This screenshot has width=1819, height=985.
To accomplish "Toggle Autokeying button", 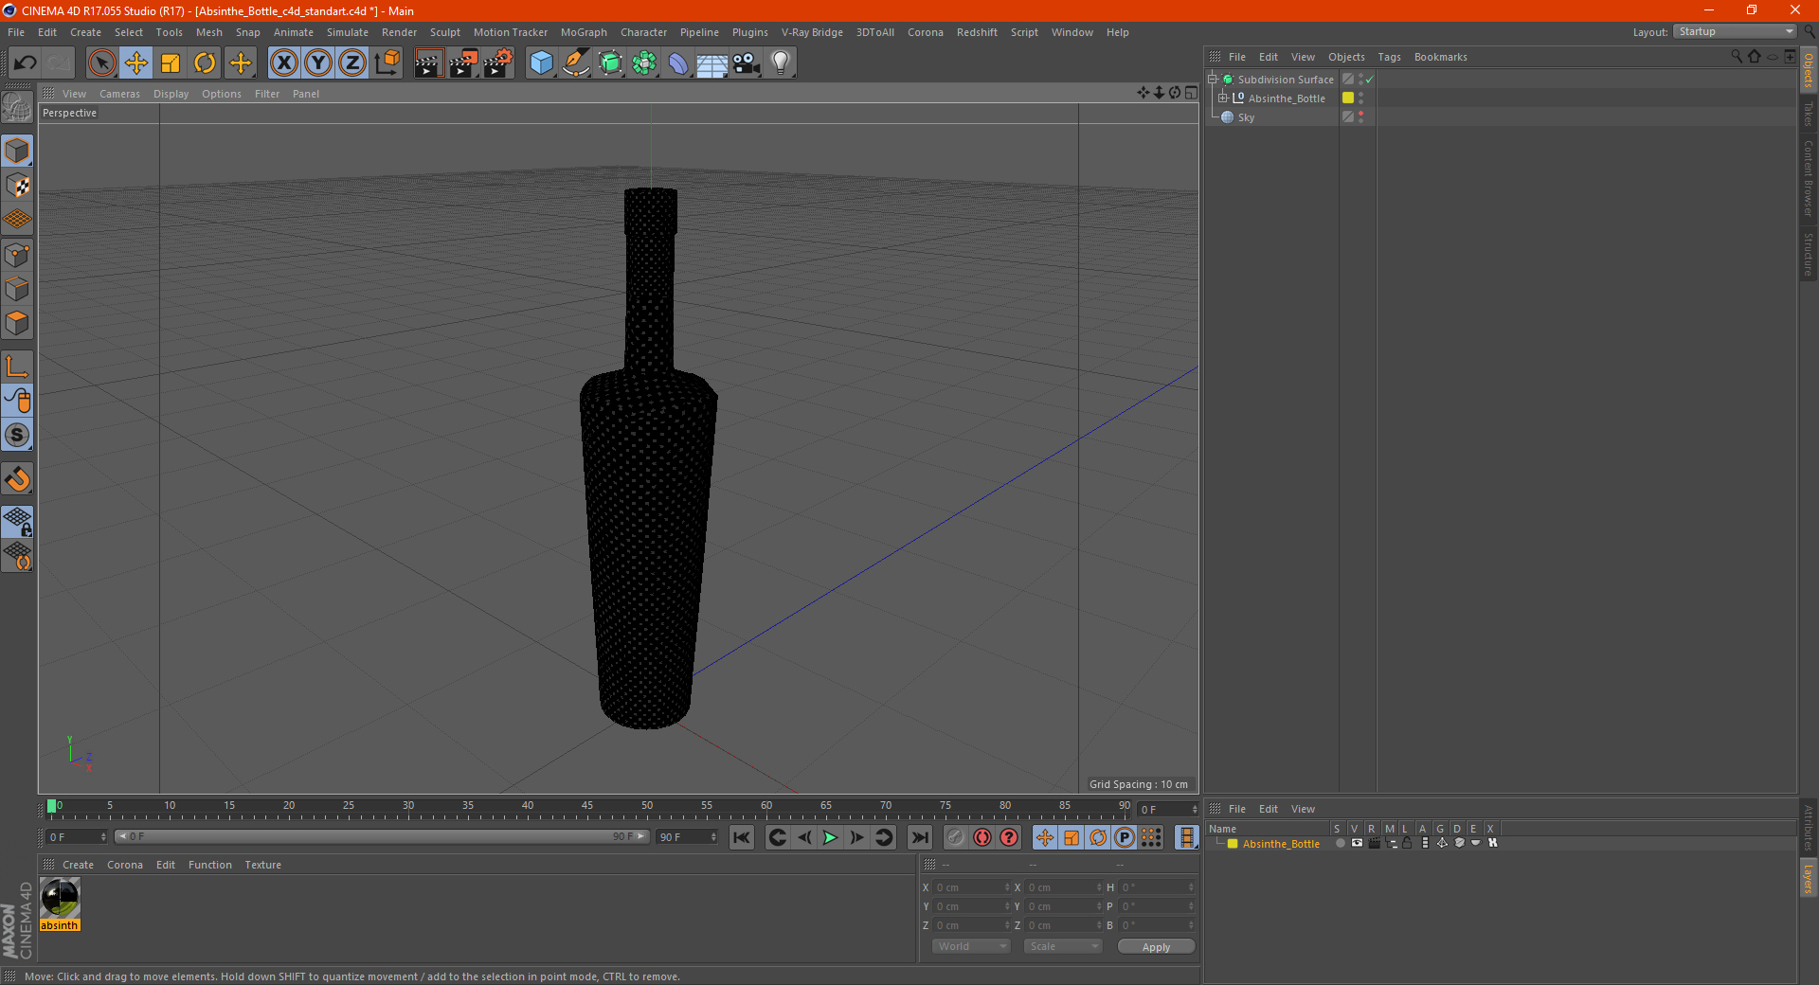I will coord(982,837).
